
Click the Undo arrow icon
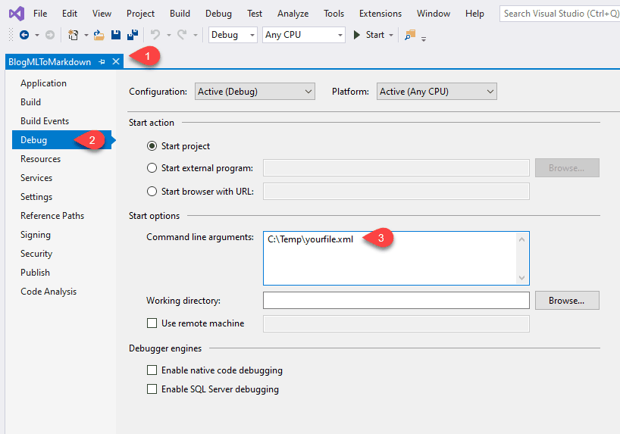pyautogui.click(x=155, y=35)
